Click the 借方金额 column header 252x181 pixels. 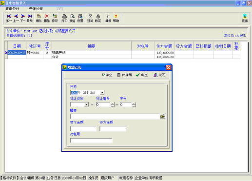(x=164, y=46)
